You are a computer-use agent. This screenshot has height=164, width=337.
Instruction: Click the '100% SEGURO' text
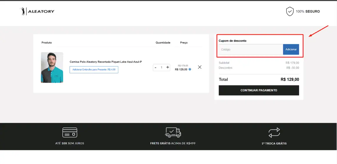(x=308, y=12)
